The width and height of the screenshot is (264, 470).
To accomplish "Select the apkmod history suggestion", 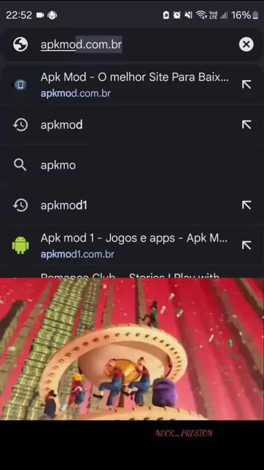I will point(132,125).
